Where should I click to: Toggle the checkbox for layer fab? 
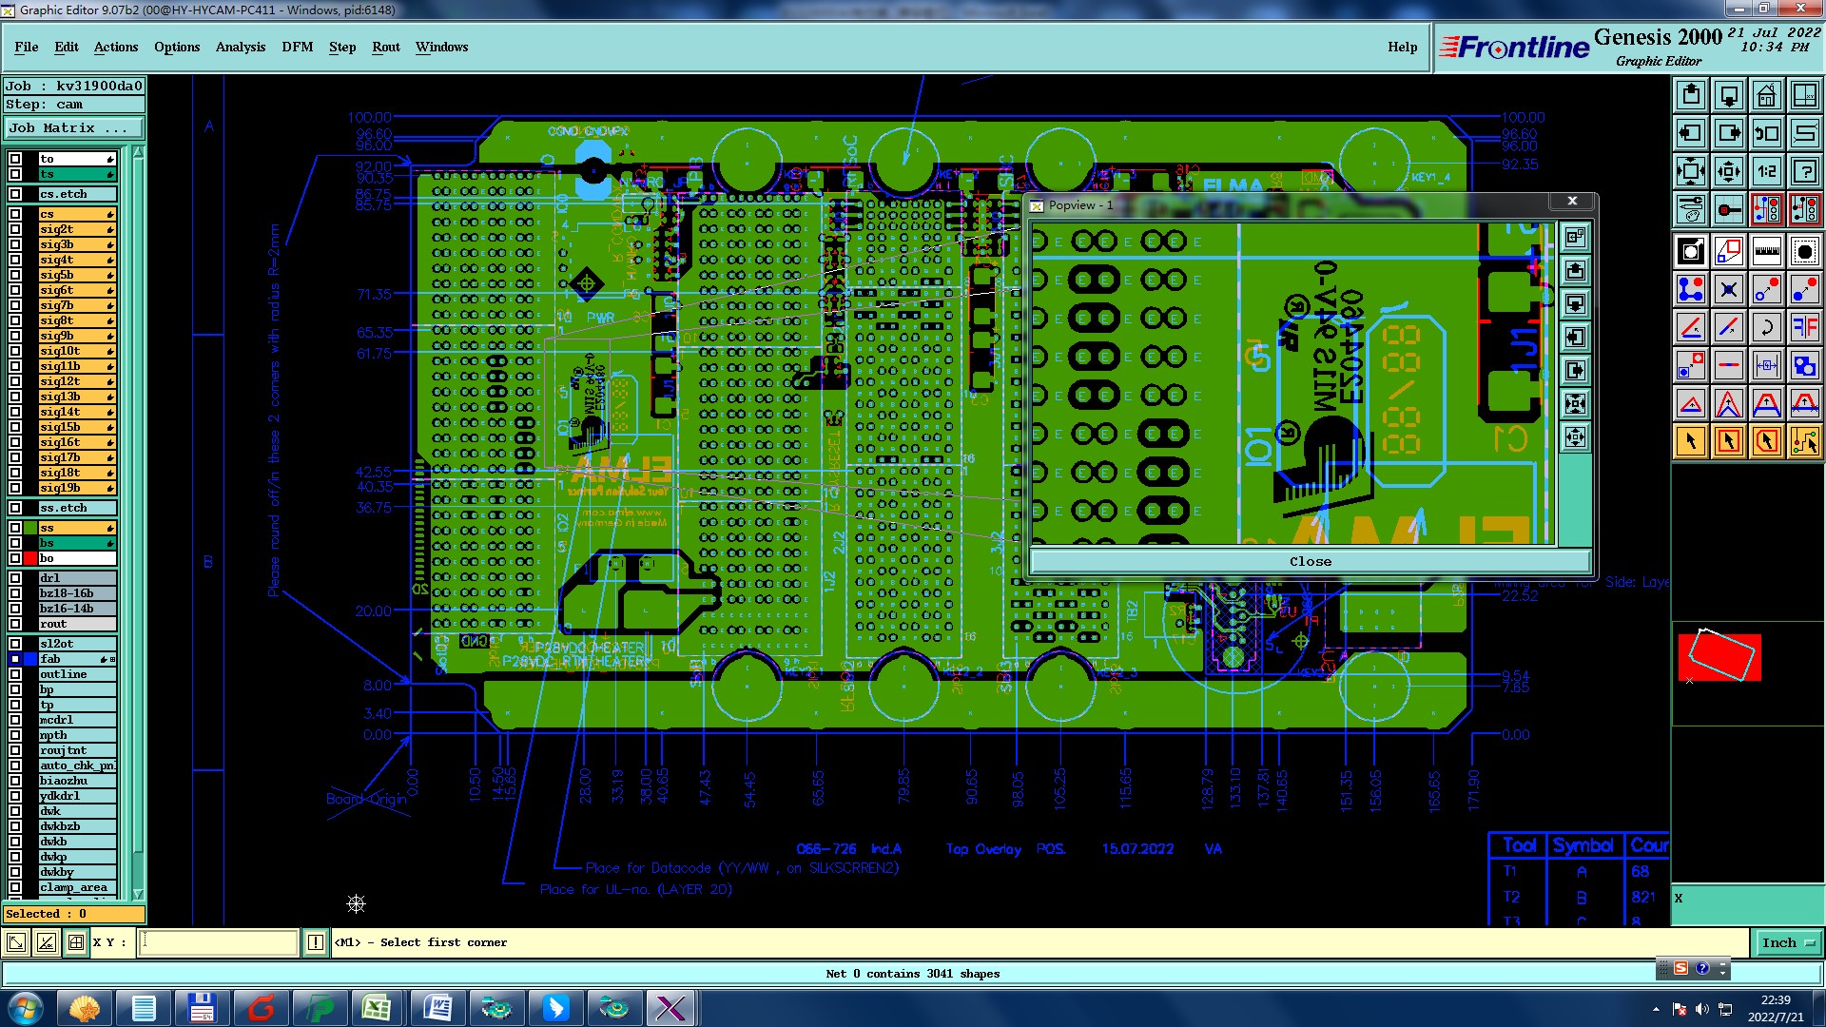click(15, 659)
